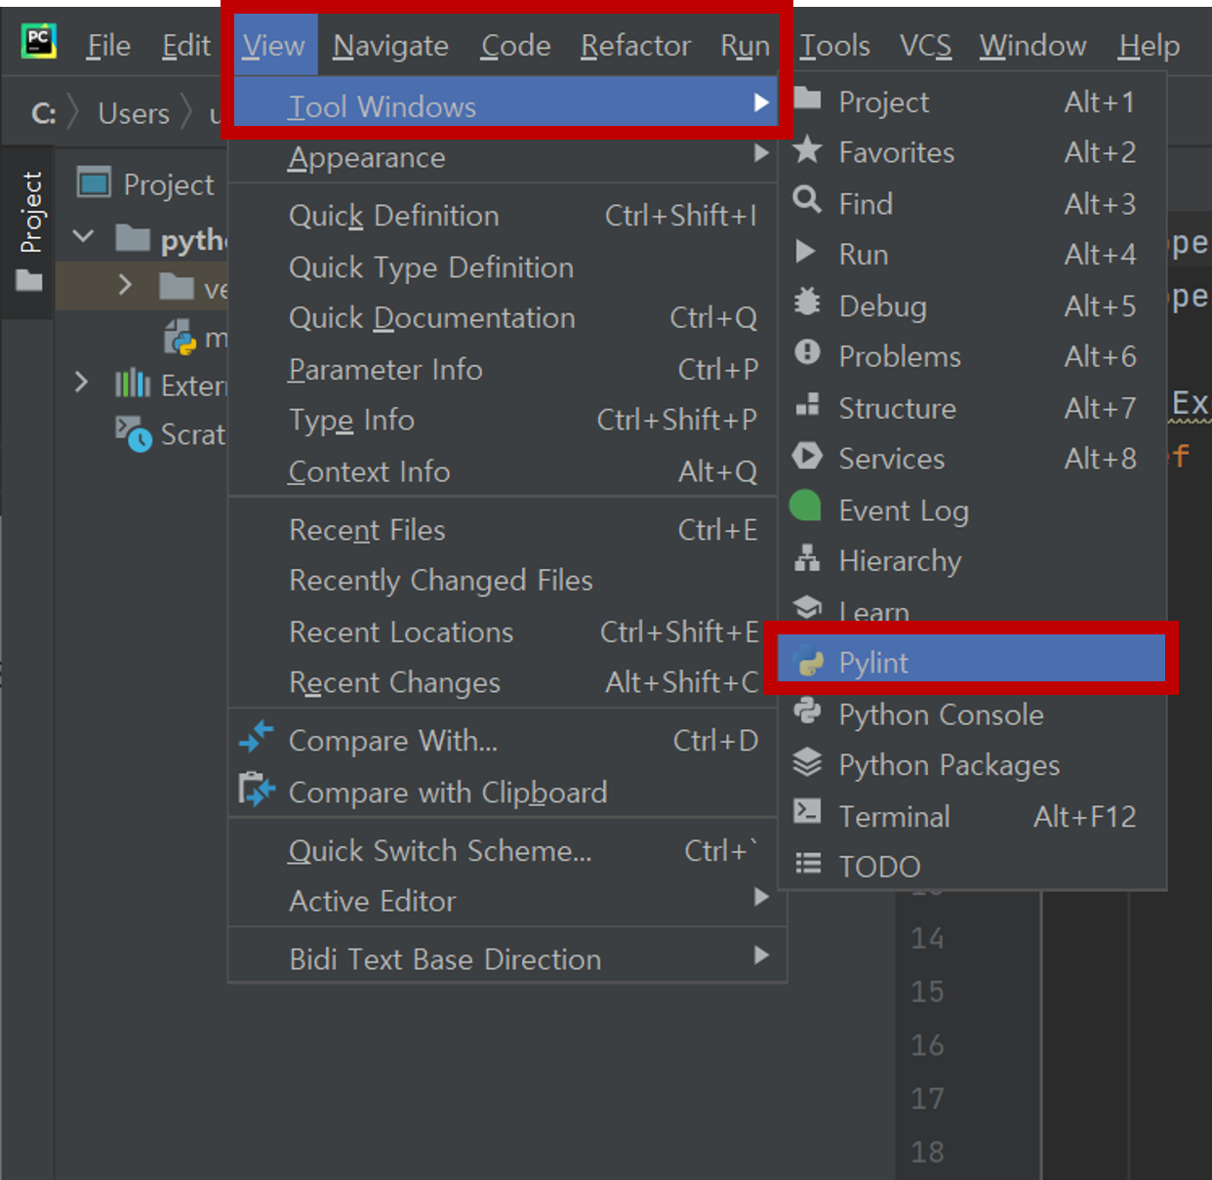The image size is (1212, 1180).
Task: Click the TODO list icon
Action: coord(807,863)
